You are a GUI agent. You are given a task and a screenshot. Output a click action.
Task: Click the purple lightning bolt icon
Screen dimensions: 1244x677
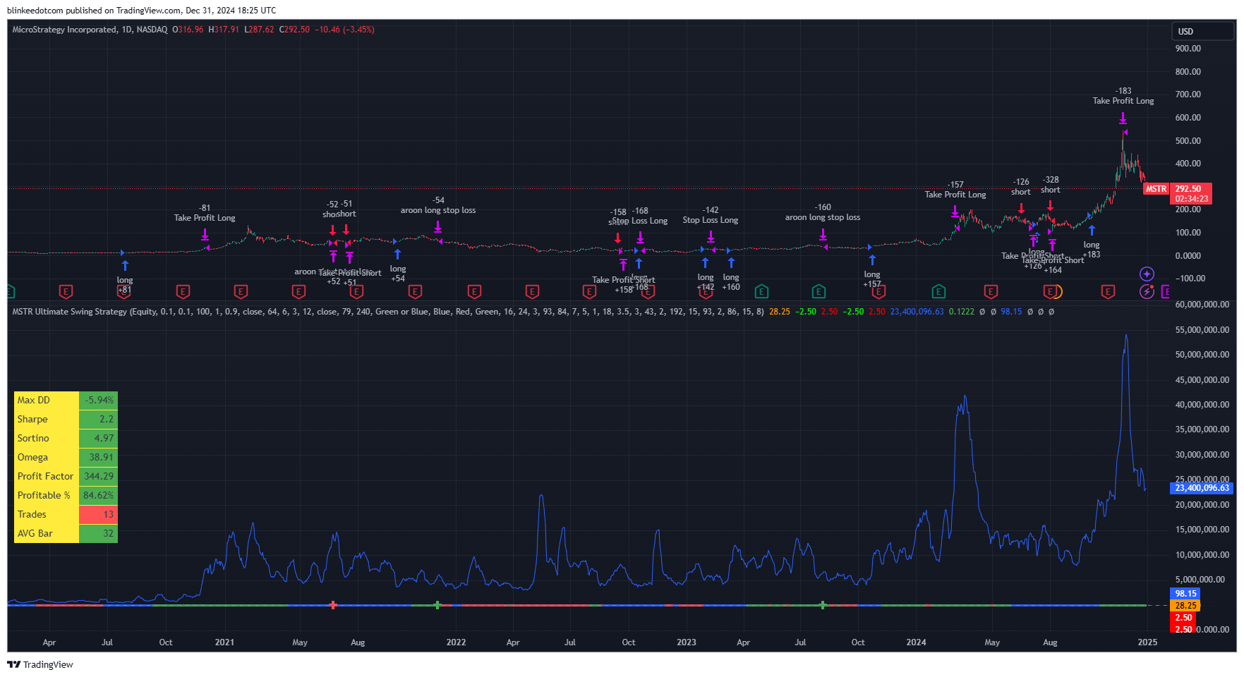click(1147, 291)
